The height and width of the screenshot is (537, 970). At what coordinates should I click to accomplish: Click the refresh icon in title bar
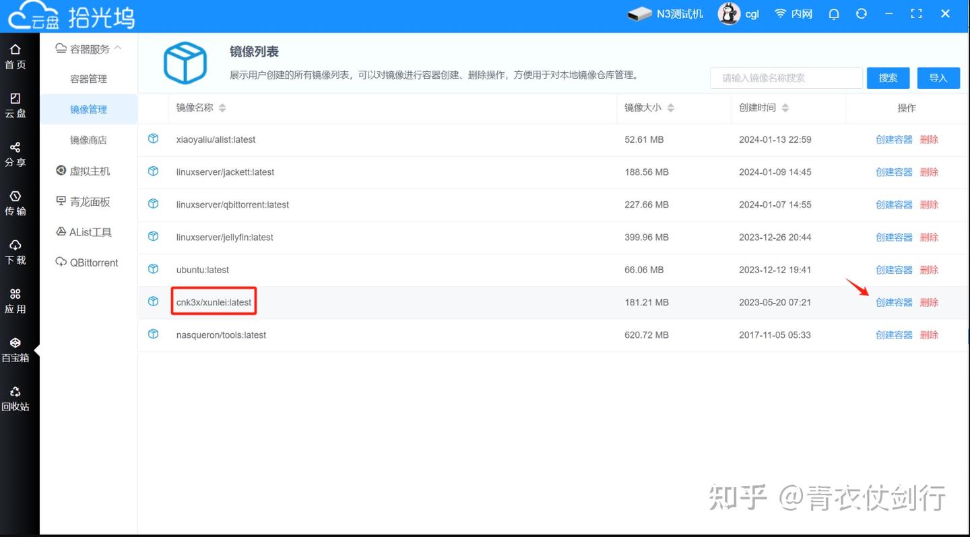[x=862, y=13]
